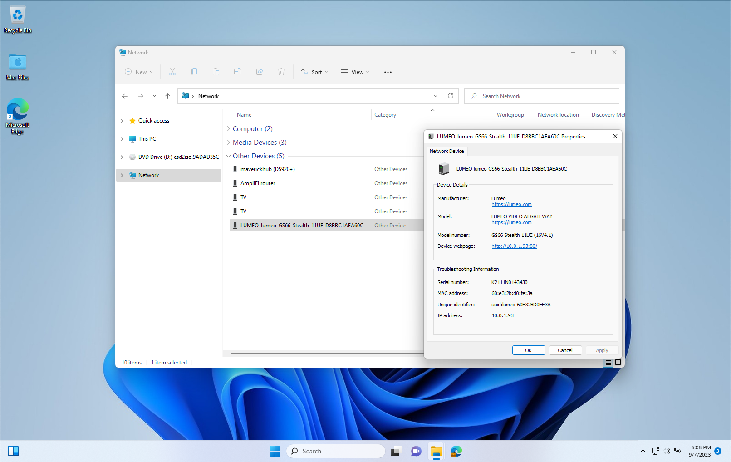Open Windows Widgets from taskbar
This screenshot has width=731, height=462.
(13, 451)
